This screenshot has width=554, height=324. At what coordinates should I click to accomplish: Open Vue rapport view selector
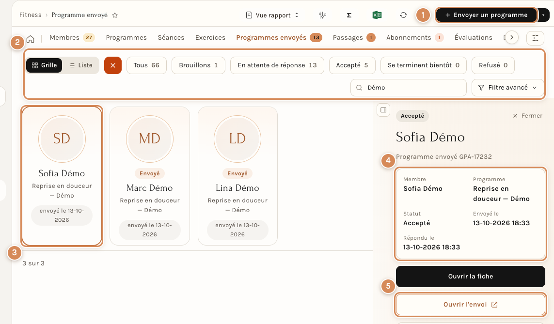point(272,15)
